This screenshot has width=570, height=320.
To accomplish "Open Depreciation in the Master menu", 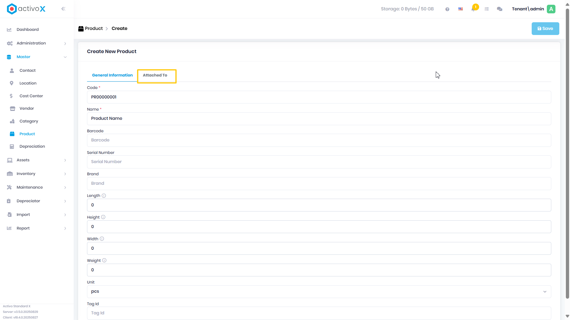I will pos(32,147).
